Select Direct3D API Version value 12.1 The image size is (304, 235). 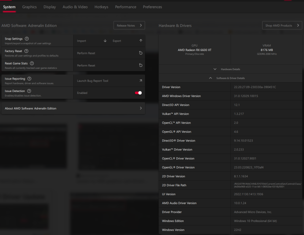click(237, 105)
